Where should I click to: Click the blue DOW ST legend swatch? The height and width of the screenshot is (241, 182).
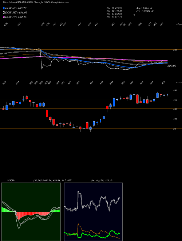4,8
